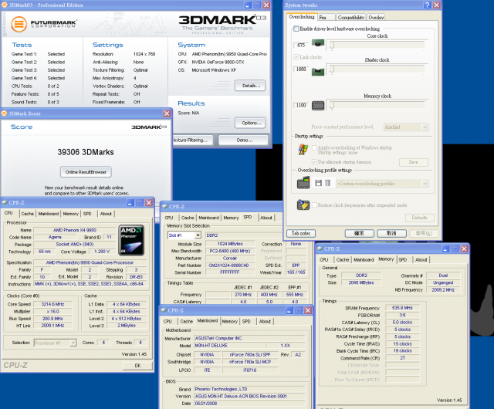Close the CPU-Z Mainboard window
The image size is (494, 409).
pos(308,310)
